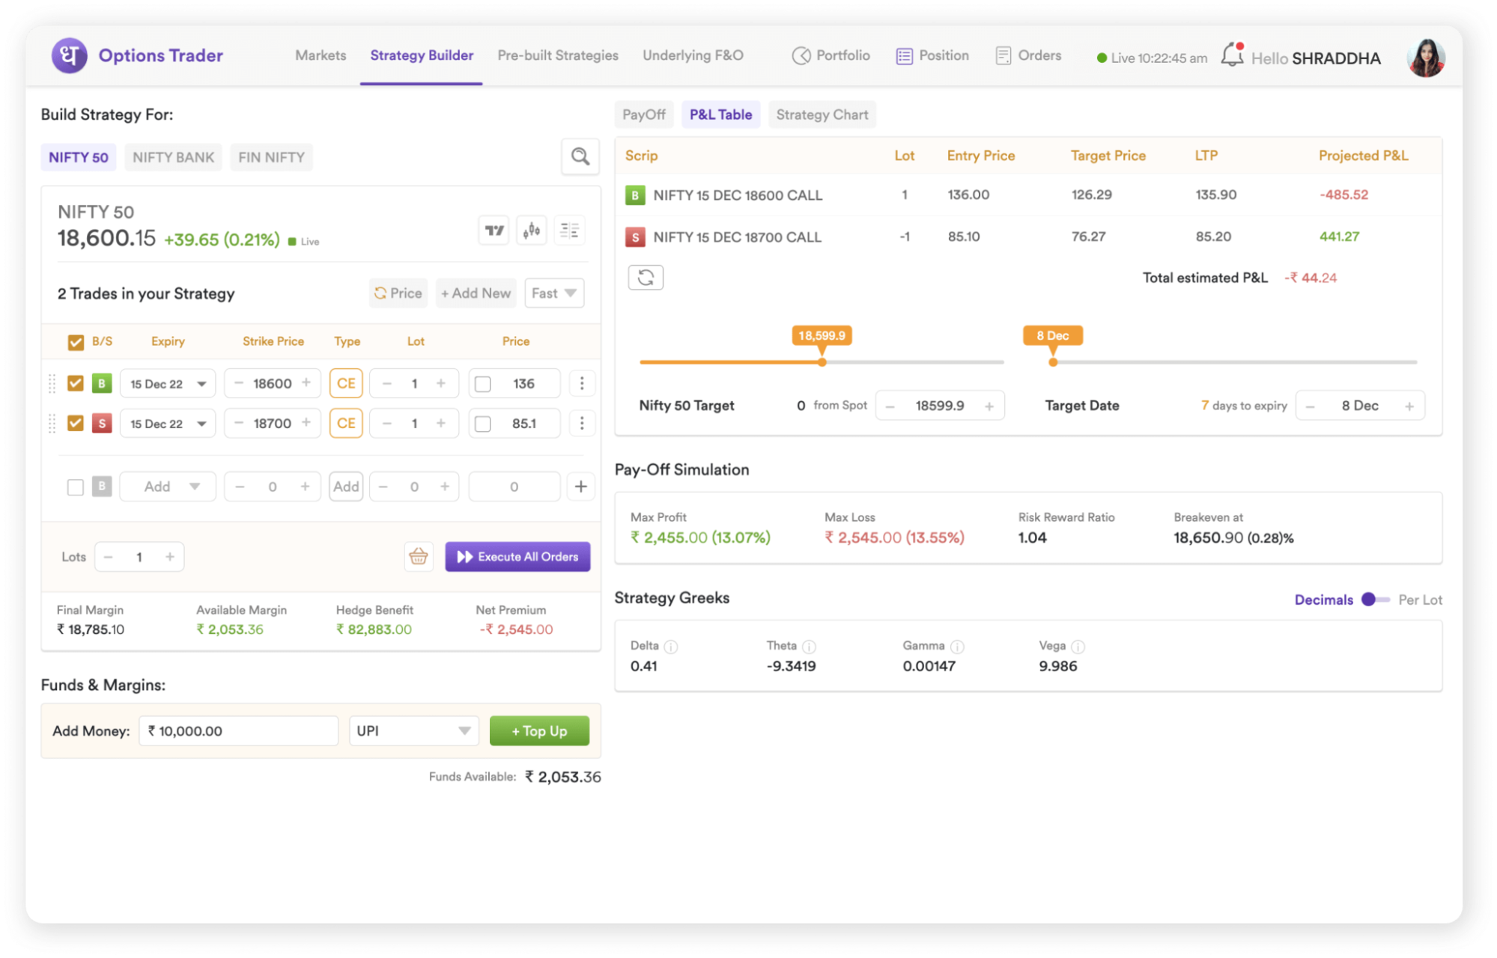Image resolution: width=1497 pixels, height=958 pixels.
Task: Click the search magnifier icon
Action: point(580,156)
